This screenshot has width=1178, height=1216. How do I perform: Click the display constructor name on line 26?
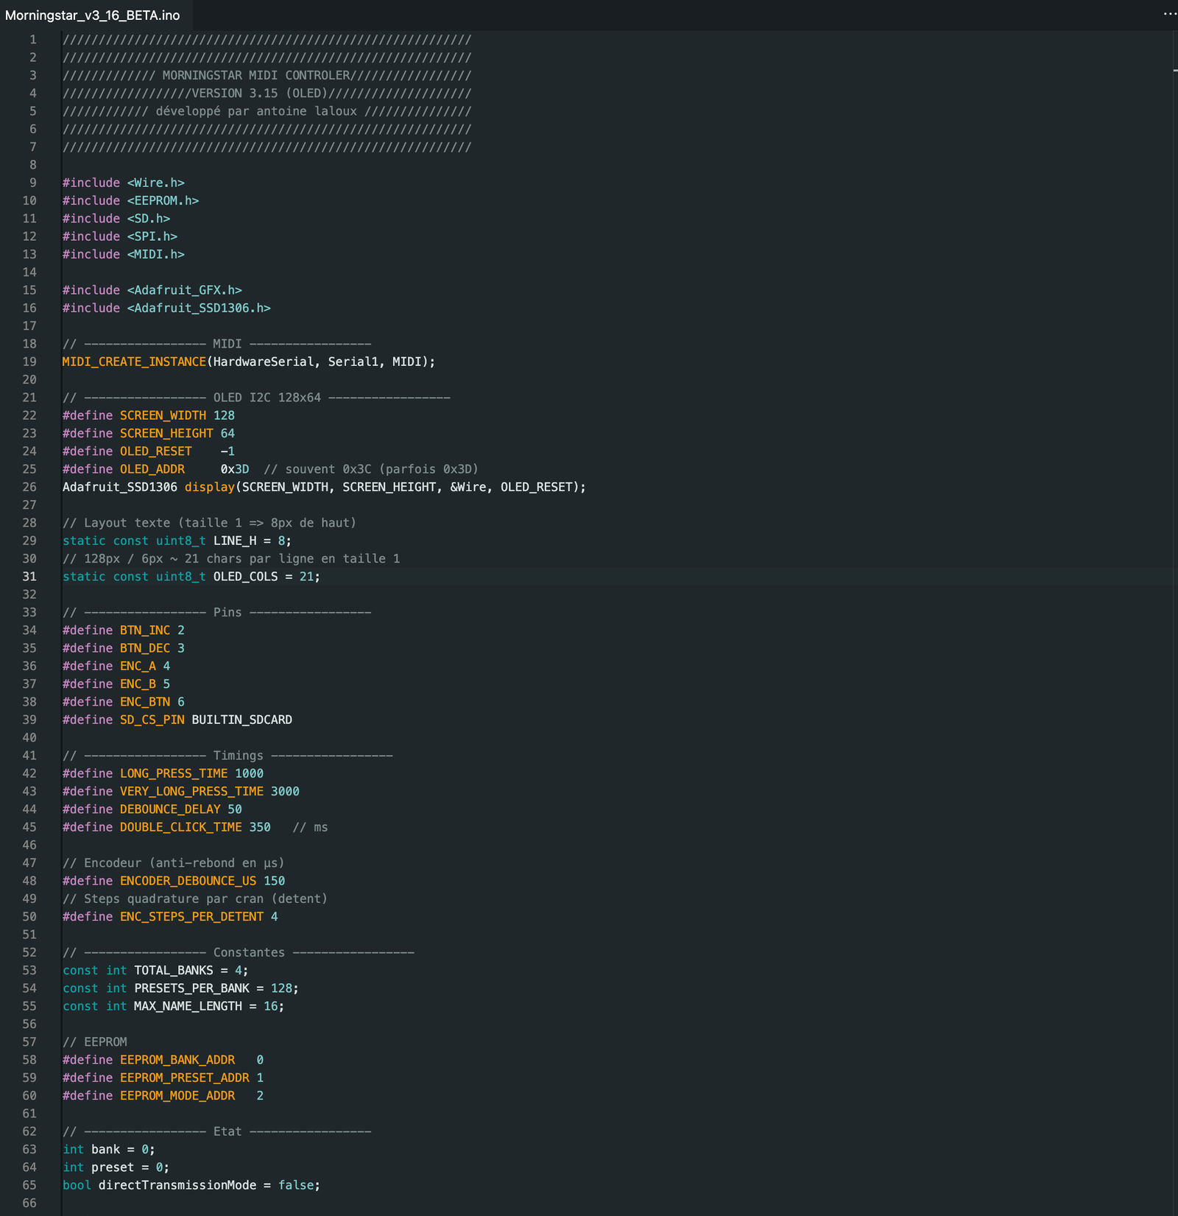(209, 487)
